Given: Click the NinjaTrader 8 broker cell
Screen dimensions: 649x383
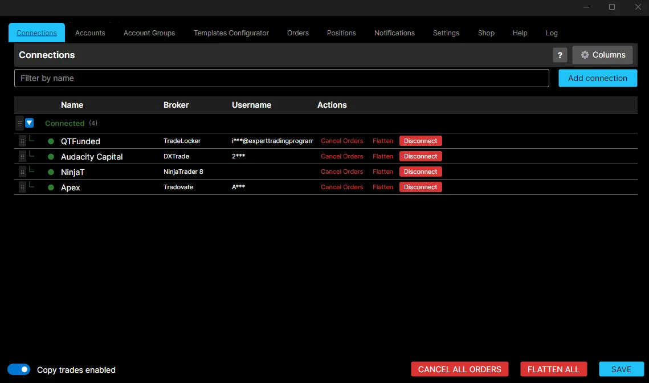Looking at the screenshot, I should pos(183,172).
